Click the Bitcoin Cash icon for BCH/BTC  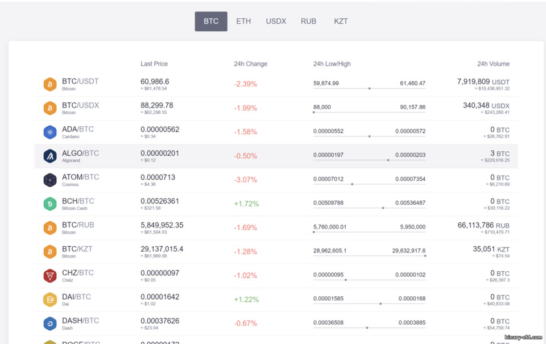50,204
